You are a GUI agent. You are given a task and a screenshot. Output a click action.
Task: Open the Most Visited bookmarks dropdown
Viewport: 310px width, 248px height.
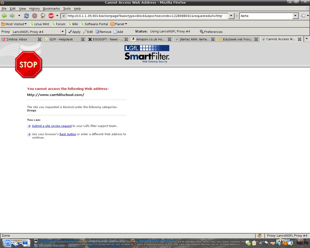[x=14, y=24]
